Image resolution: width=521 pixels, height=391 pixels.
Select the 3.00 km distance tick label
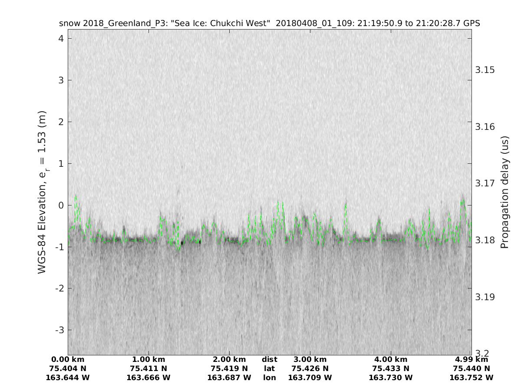pyautogui.click(x=310, y=359)
